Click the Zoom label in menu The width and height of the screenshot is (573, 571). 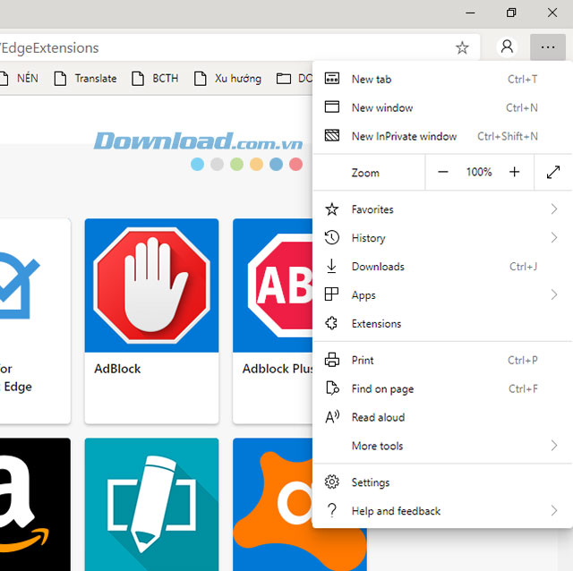click(x=365, y=173)
